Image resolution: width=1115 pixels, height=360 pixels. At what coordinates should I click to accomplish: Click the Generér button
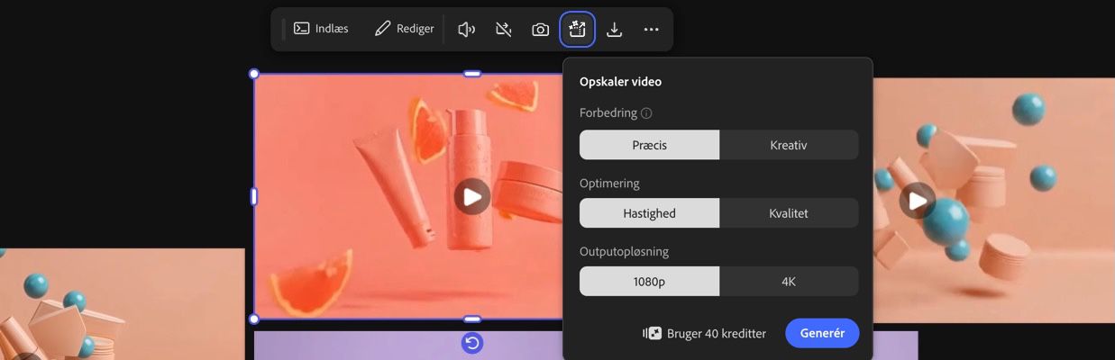tap(822, 333)
